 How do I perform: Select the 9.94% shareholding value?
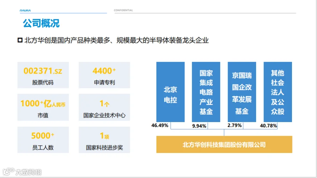pos(199,126)
